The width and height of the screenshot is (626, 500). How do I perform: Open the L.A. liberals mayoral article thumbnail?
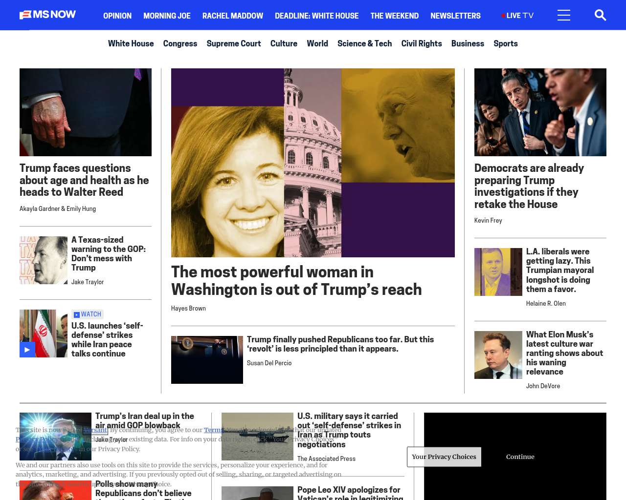coord(498,272)
